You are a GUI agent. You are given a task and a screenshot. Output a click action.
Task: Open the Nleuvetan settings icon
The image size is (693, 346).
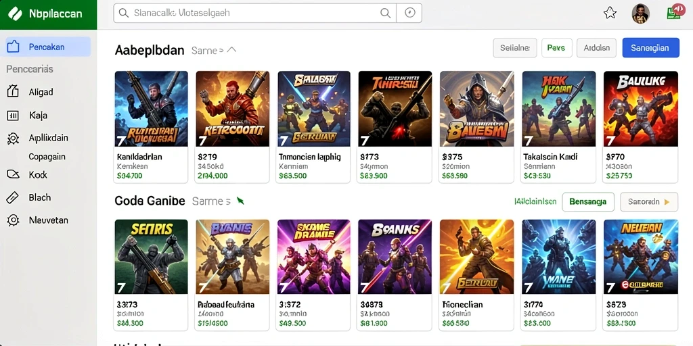[x=14, y=220]
